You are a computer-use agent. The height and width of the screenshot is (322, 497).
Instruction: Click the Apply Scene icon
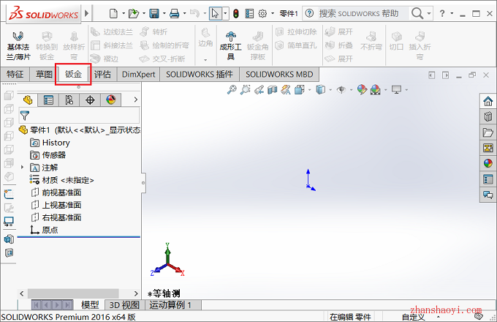point(376,90)
